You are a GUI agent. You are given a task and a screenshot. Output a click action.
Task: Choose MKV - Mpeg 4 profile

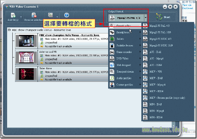pos(168,85)
